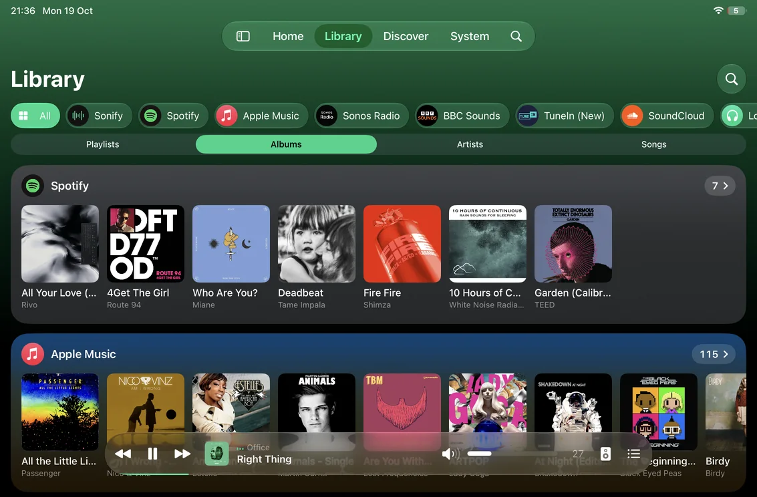Open search from the top navigation bar
757x497 pixels.
pyautogui.click(x=516, y=36)
